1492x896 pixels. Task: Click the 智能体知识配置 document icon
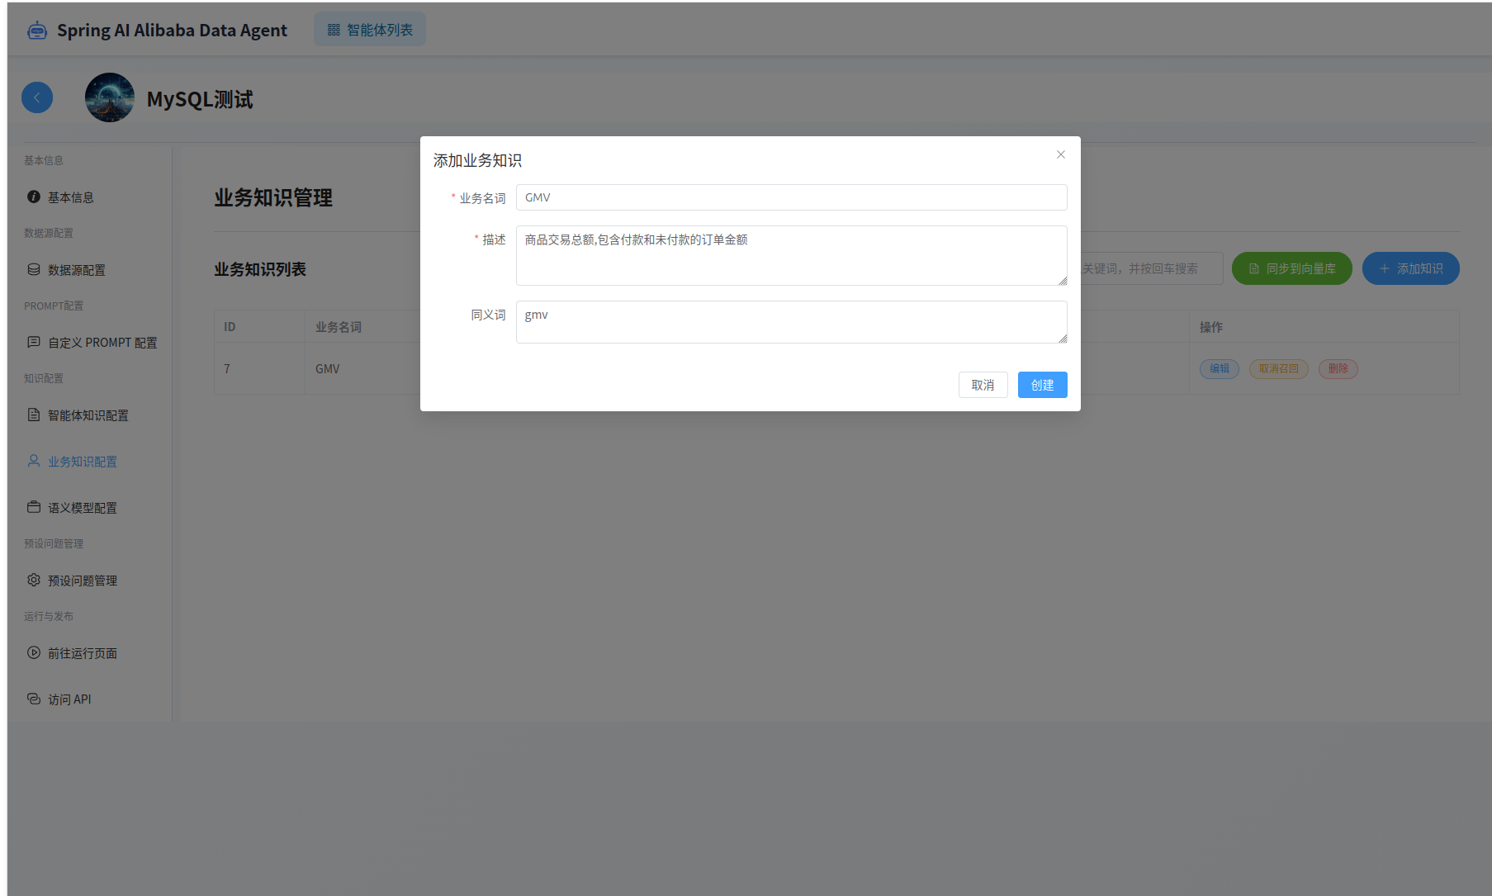click(x=34, y=415)
